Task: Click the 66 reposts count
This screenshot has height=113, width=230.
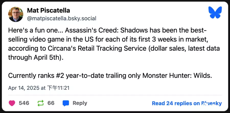Action: [51, 103]
